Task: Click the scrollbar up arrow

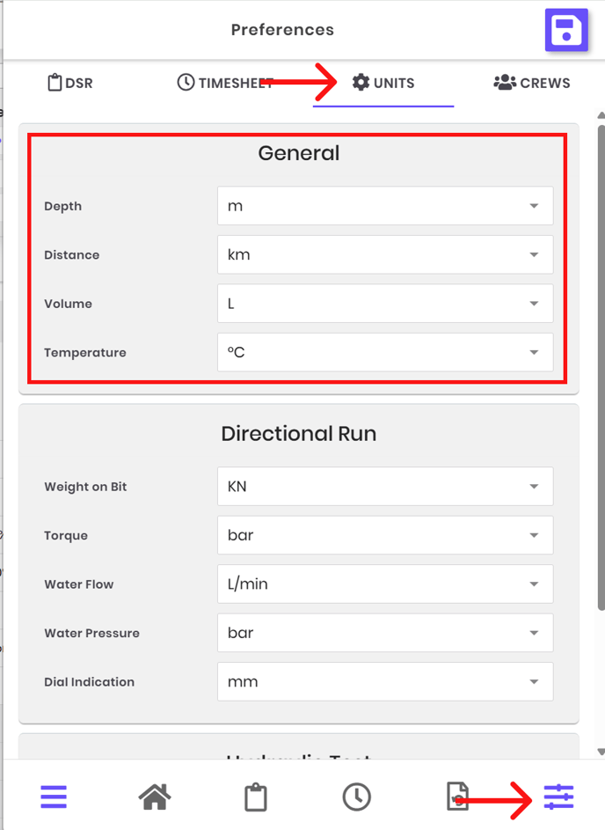Action: (601, 115)
